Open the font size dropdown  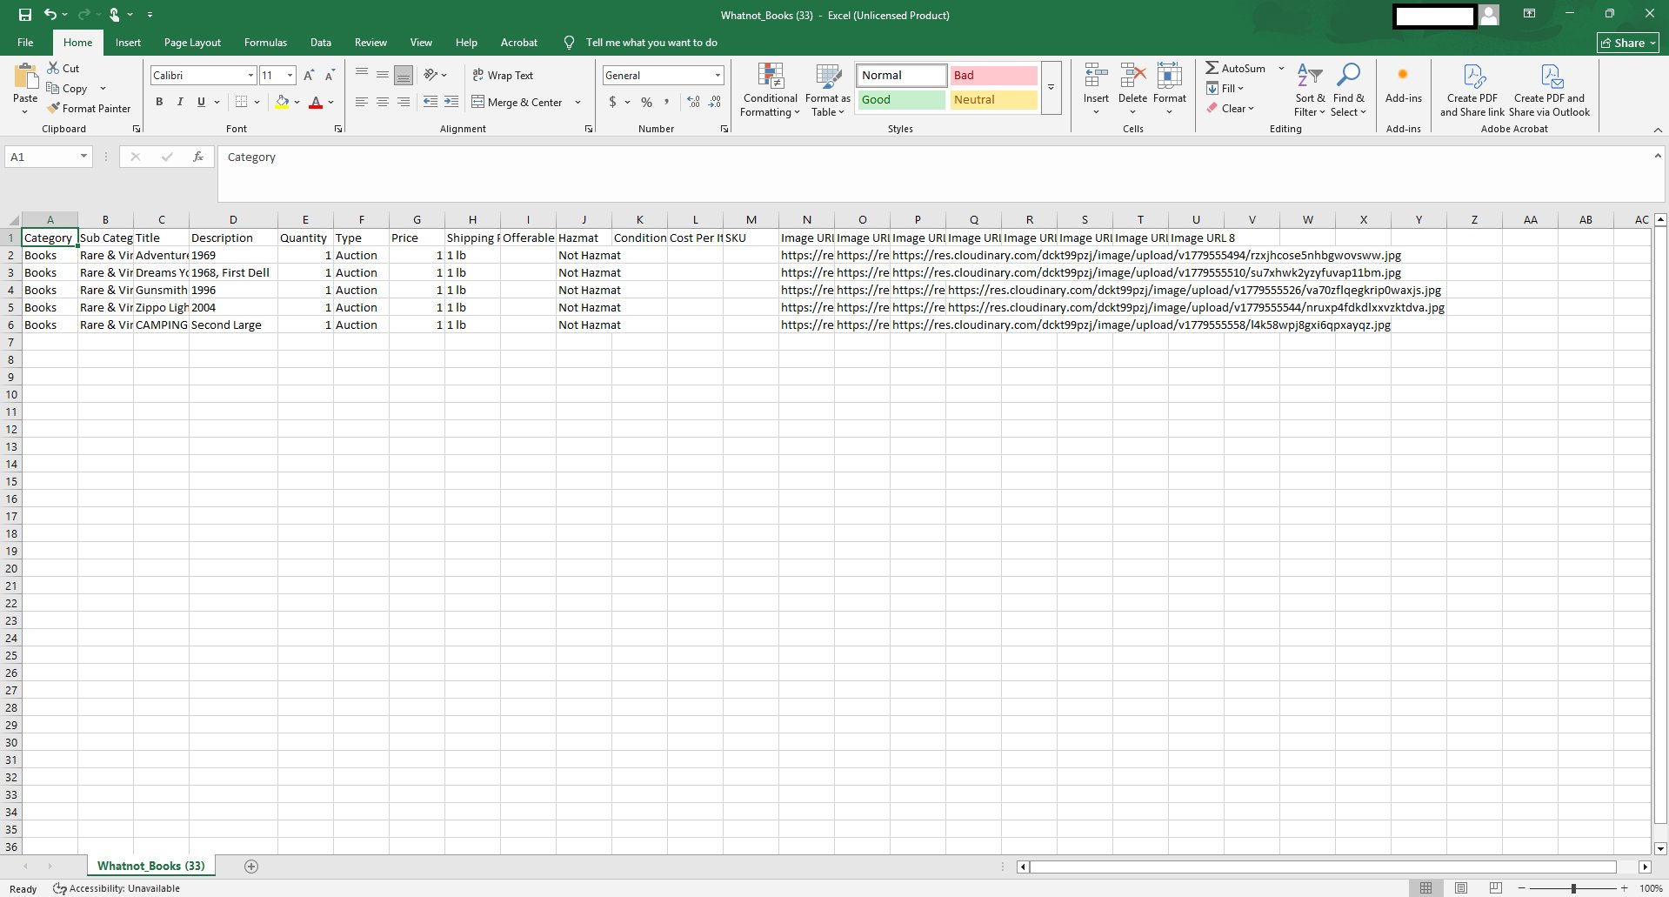pyautogui.click(x=290, y=76)
